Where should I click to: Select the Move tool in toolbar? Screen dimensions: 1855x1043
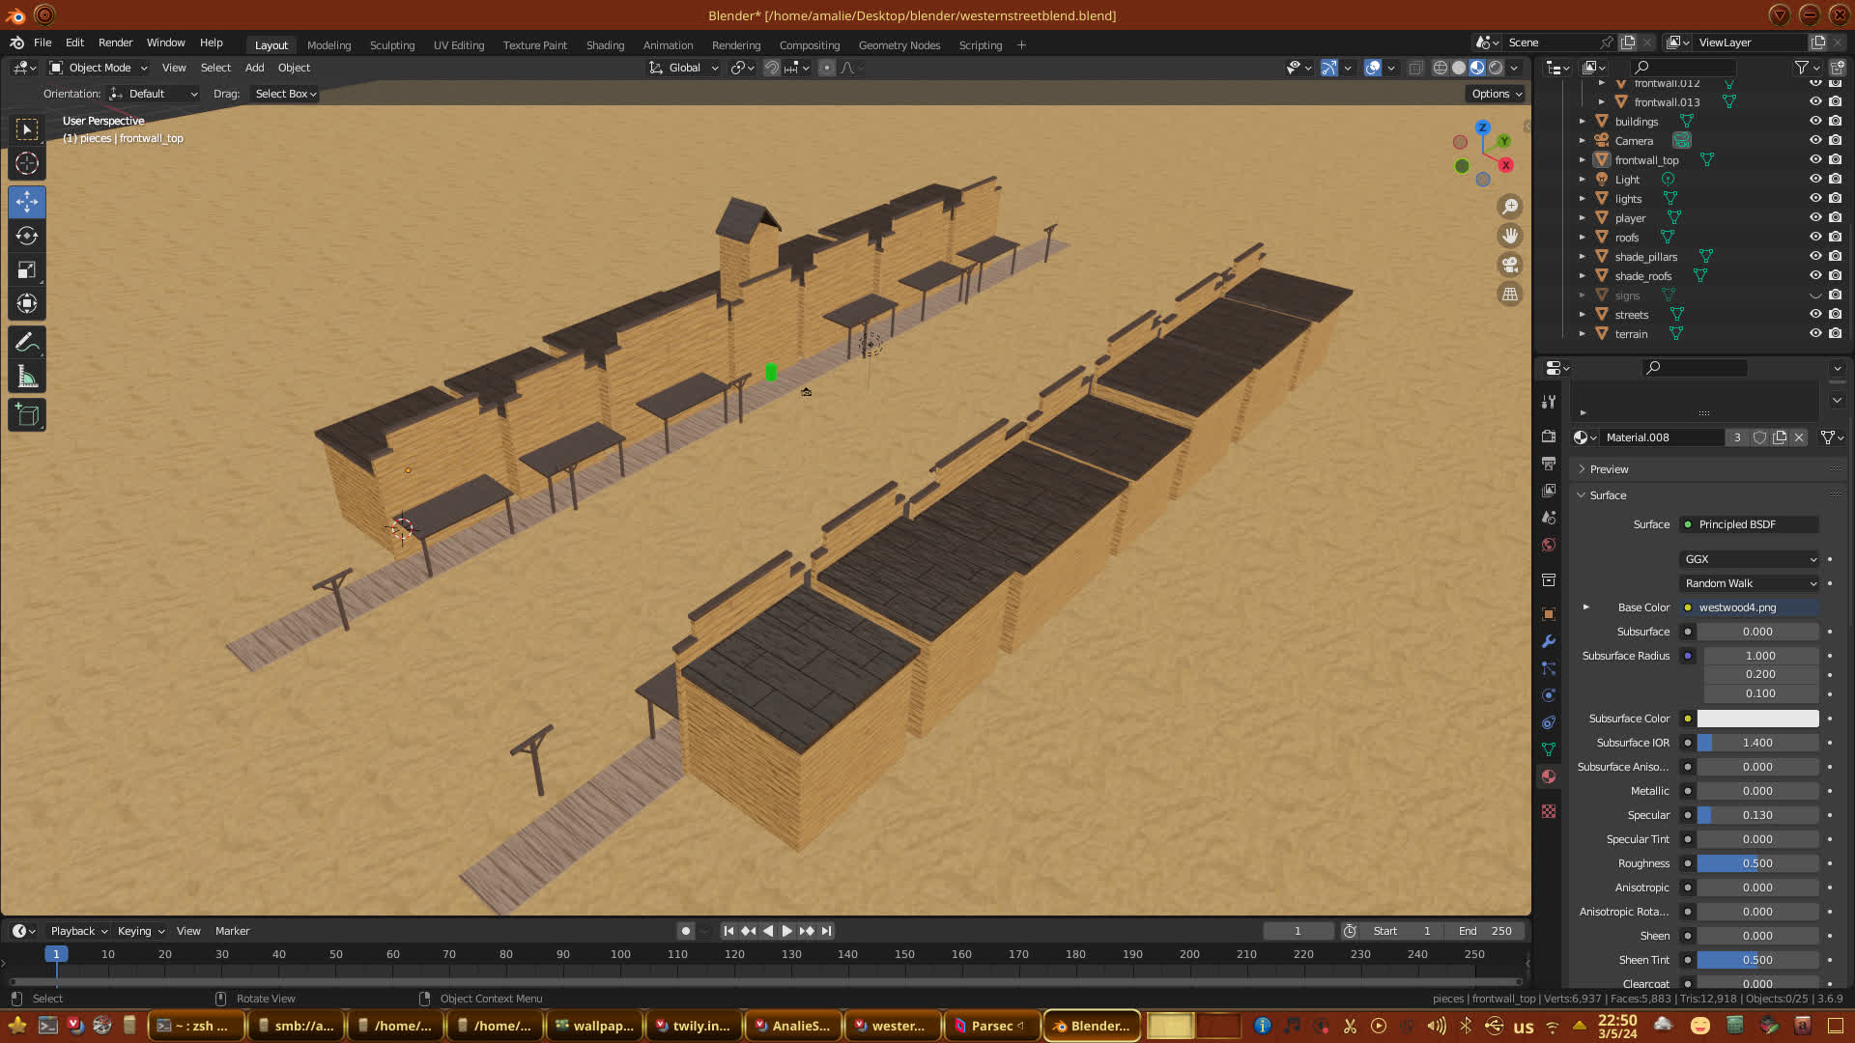coord(27,202)
